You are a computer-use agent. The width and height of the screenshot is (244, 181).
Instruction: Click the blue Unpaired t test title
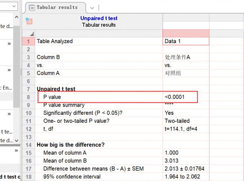pyautogui.click(x=99, y=18)
